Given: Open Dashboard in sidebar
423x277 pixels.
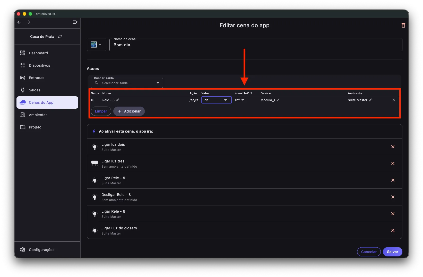Looking at the screenshot, I should [47, 53].
